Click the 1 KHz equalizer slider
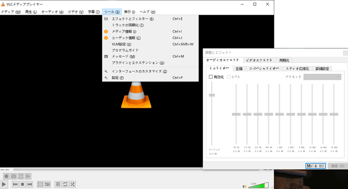348x189 pixels. 280,114
